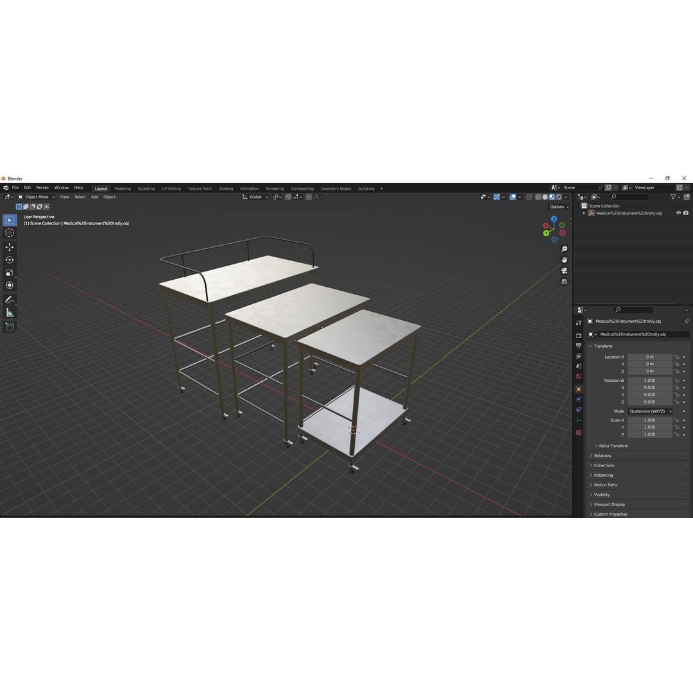Screen dimensions: 693x693
Task: Open rotation Mode Quaternion dropdown
Action: [x=649, y=411]
